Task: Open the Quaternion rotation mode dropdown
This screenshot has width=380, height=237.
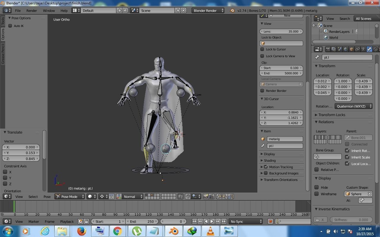Action: click(x=353, y=106)
